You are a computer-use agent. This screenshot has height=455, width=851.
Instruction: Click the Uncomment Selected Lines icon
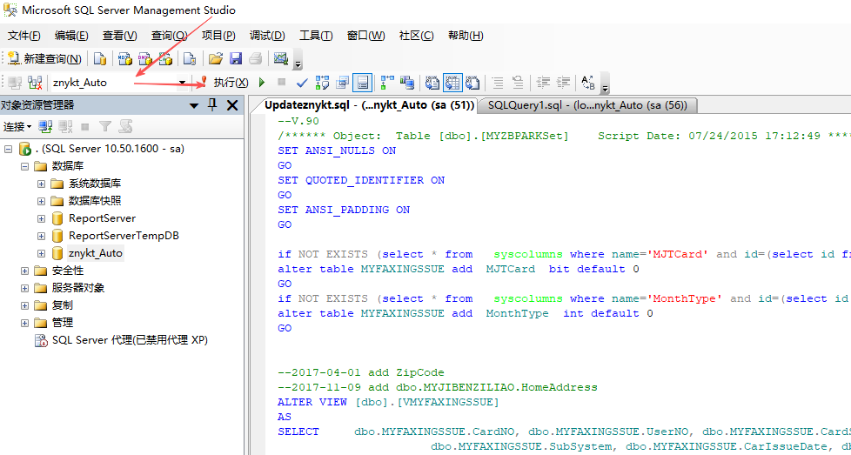(518, 83)
